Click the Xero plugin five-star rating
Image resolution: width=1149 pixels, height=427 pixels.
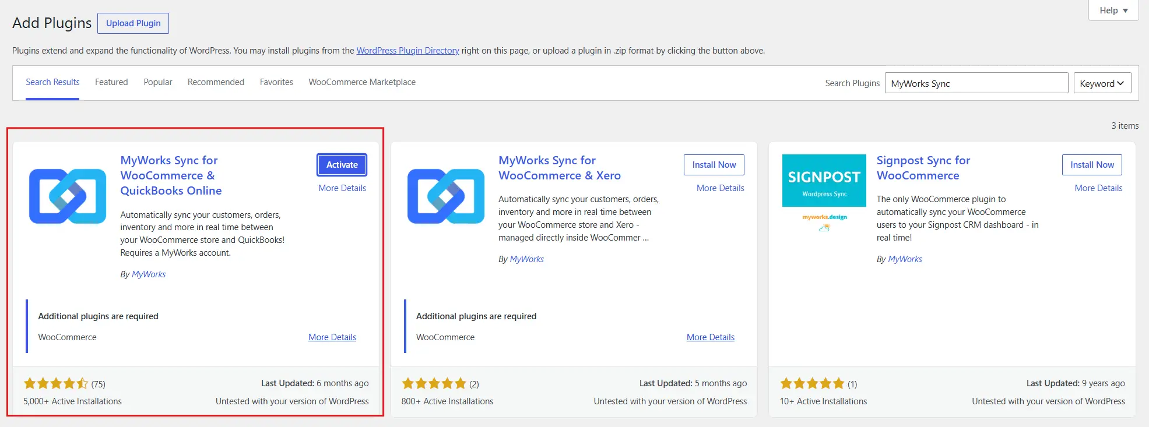click(434, 383)
